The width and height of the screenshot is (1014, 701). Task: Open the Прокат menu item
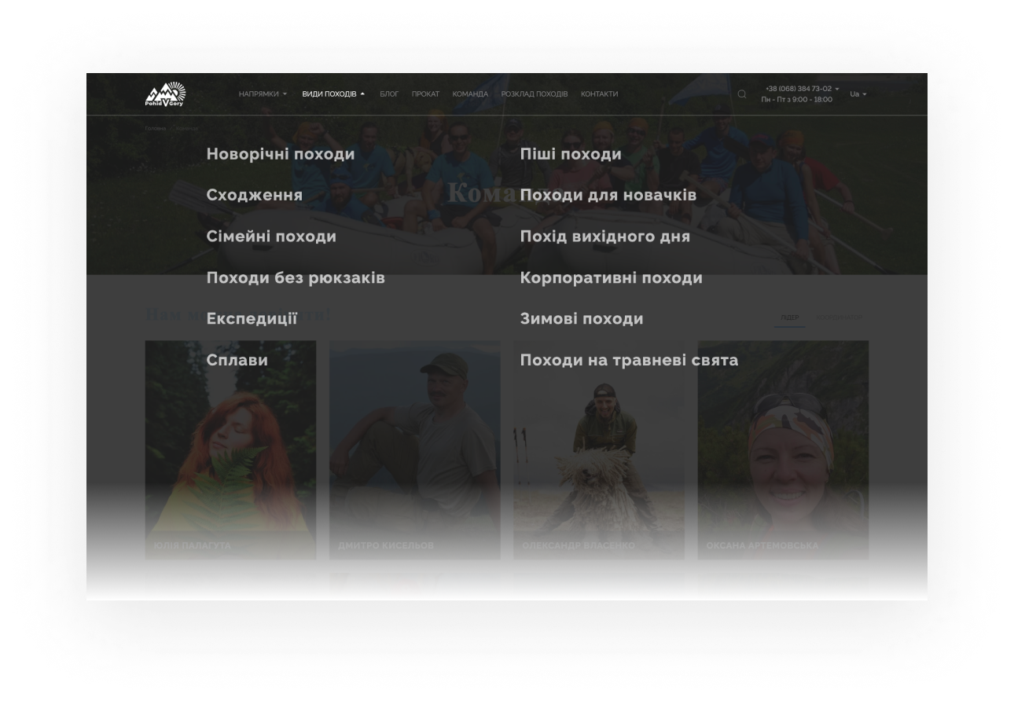click(425, 94)
